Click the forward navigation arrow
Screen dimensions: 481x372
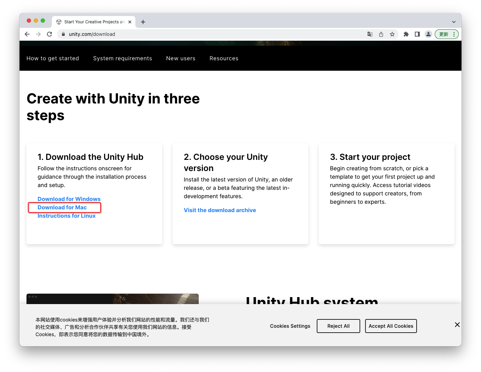(38, 34)
